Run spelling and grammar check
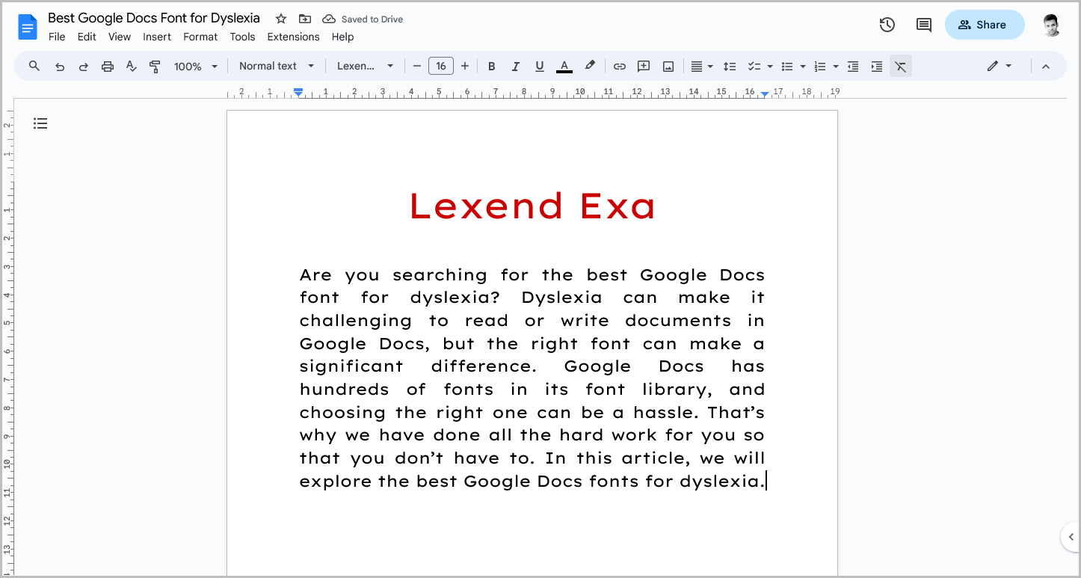The width and height of the screenshot is (1081, 578). 132,67
